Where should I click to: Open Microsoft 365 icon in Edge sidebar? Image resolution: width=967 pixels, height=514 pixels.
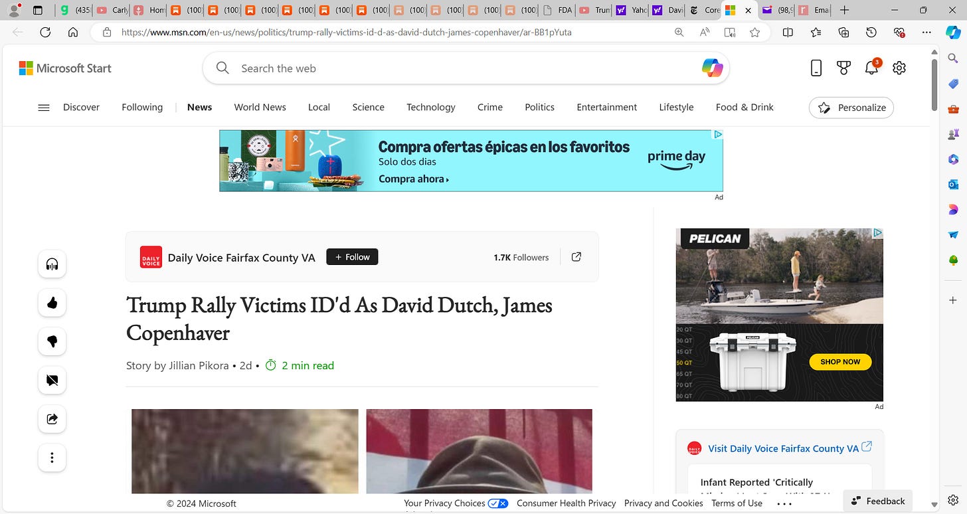953,159
